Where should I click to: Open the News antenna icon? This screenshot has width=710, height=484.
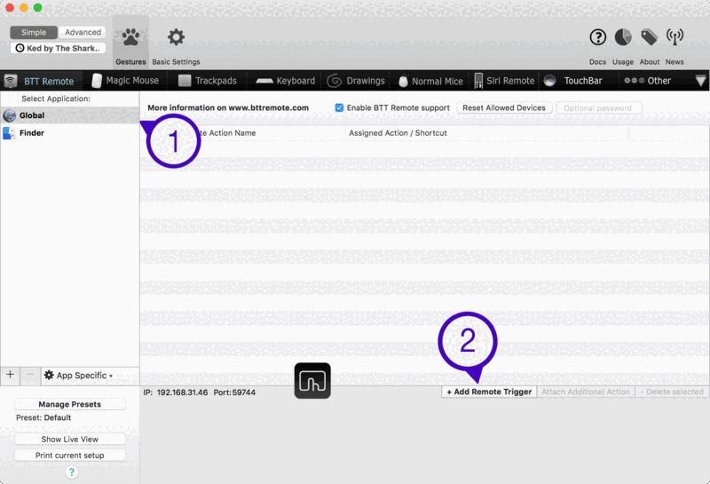coord(674,36)
